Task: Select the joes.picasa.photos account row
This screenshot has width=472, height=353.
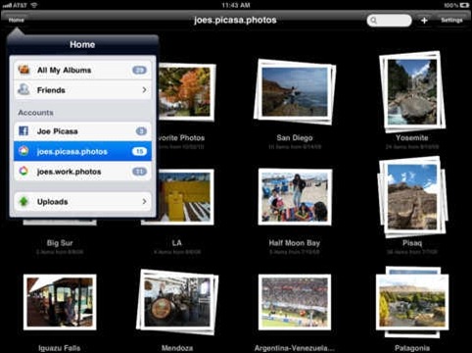Action: coord(82,151)
